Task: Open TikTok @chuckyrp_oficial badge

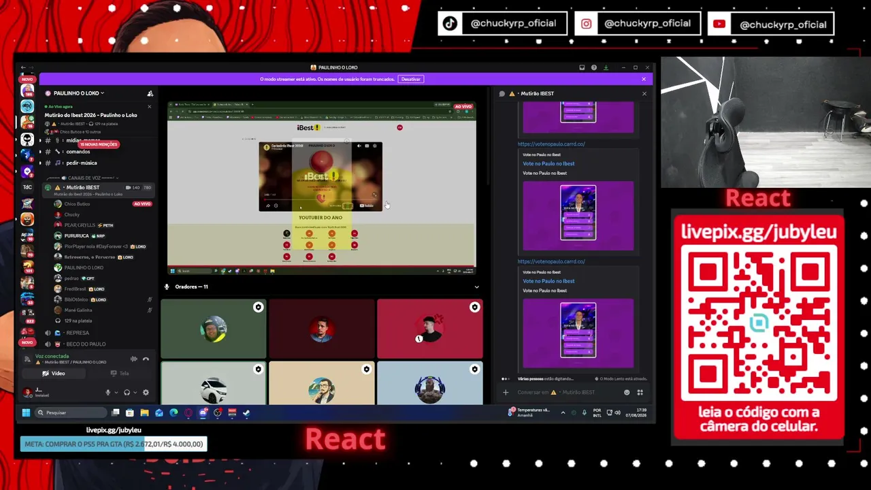Action: point(502,24)
